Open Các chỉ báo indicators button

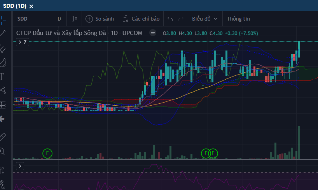(x=141, y=19)
